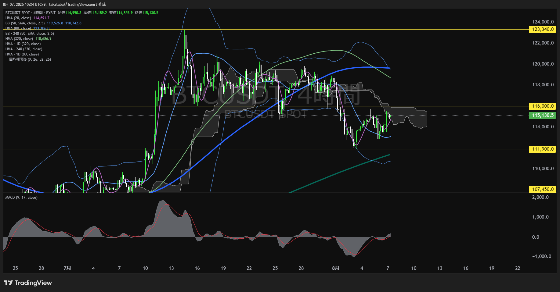Click the TradingView logo
The image size is (560, 292).
28,283
